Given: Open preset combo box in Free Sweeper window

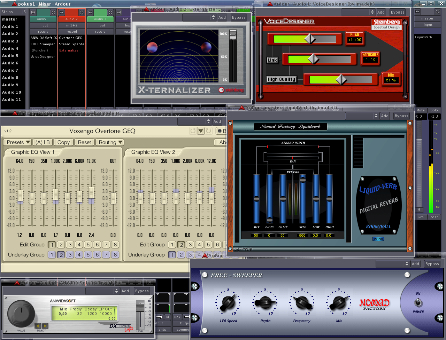Looking at the screenshot, I should (393, 264).
